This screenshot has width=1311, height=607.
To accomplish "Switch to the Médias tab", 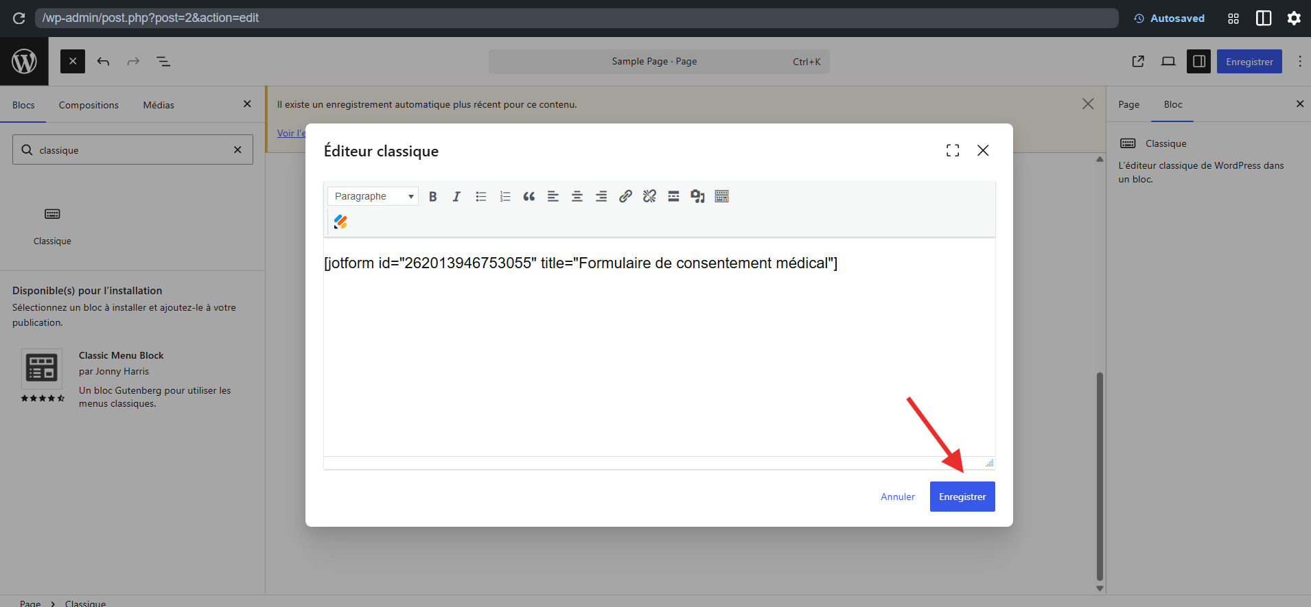I will click(159, 105).
